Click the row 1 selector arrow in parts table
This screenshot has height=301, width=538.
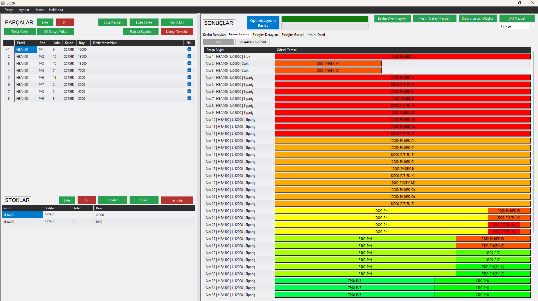pyautogui.click(x=6, y=50)
